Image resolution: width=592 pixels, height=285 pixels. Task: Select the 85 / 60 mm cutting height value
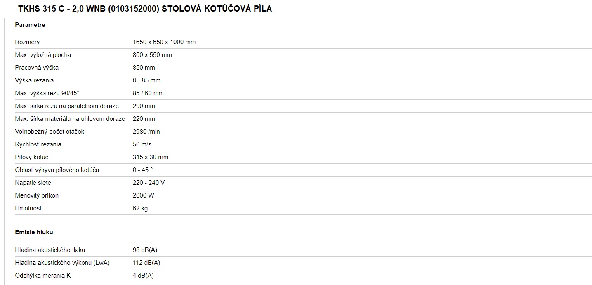148,93
